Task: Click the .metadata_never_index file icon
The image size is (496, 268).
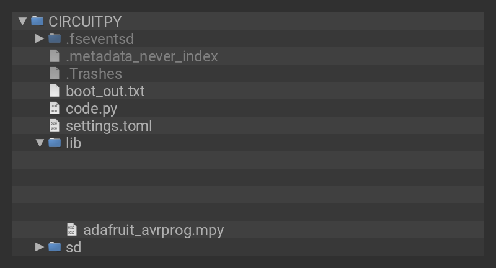Action: pyautogui.click(x=55, y=56)
